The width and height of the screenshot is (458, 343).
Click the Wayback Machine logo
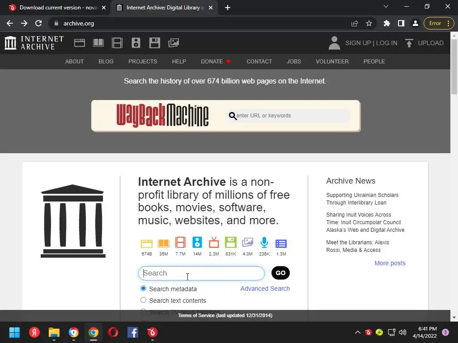tap(163, 116)
